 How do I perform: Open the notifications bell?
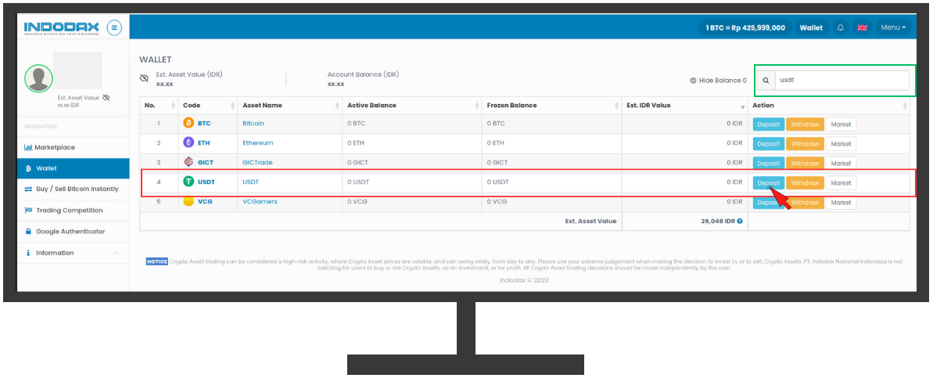(x=840, y=28)
